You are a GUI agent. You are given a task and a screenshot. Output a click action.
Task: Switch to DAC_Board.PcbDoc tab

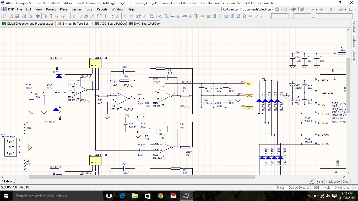pos(144,24)
